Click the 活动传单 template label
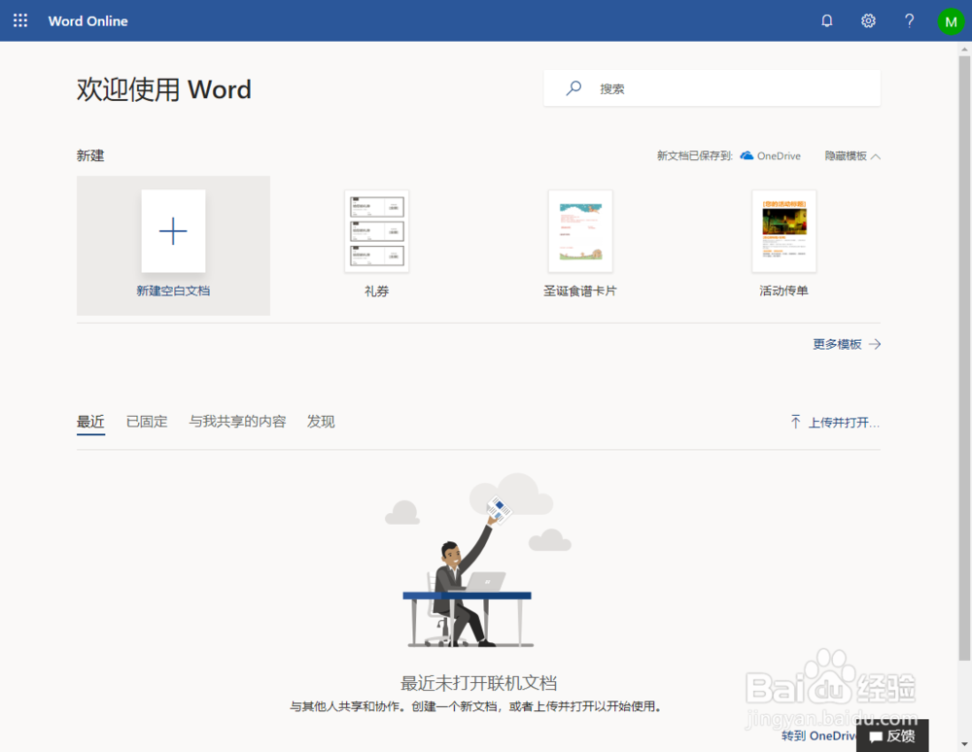Image resolution: width=972 pixels, height=752 pixels. (x=784, y=291)
